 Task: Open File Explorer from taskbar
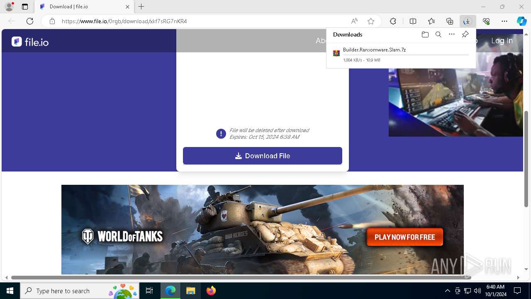click(x=190, y=291)
